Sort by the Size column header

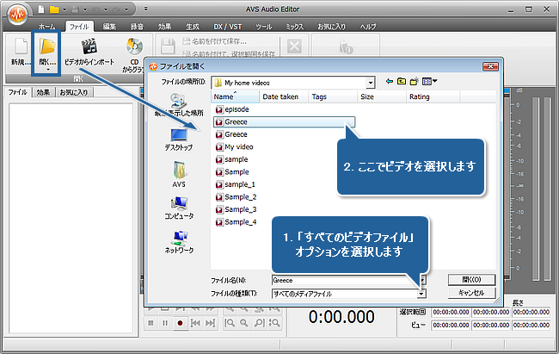[382, 96]
